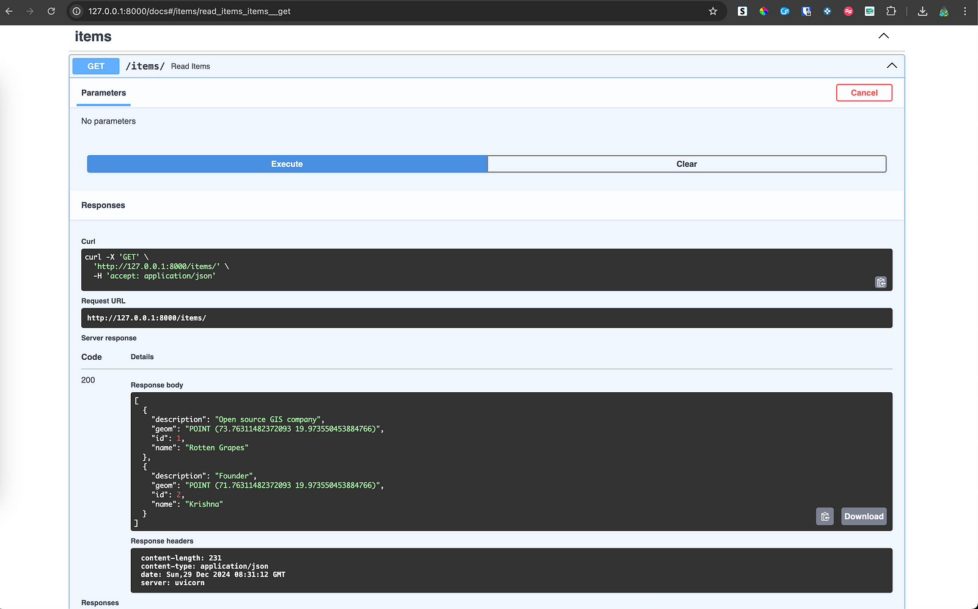Screen dimensions: 978x609
Task: Click the site information icon in address bar
Action: tap(76, 11)
